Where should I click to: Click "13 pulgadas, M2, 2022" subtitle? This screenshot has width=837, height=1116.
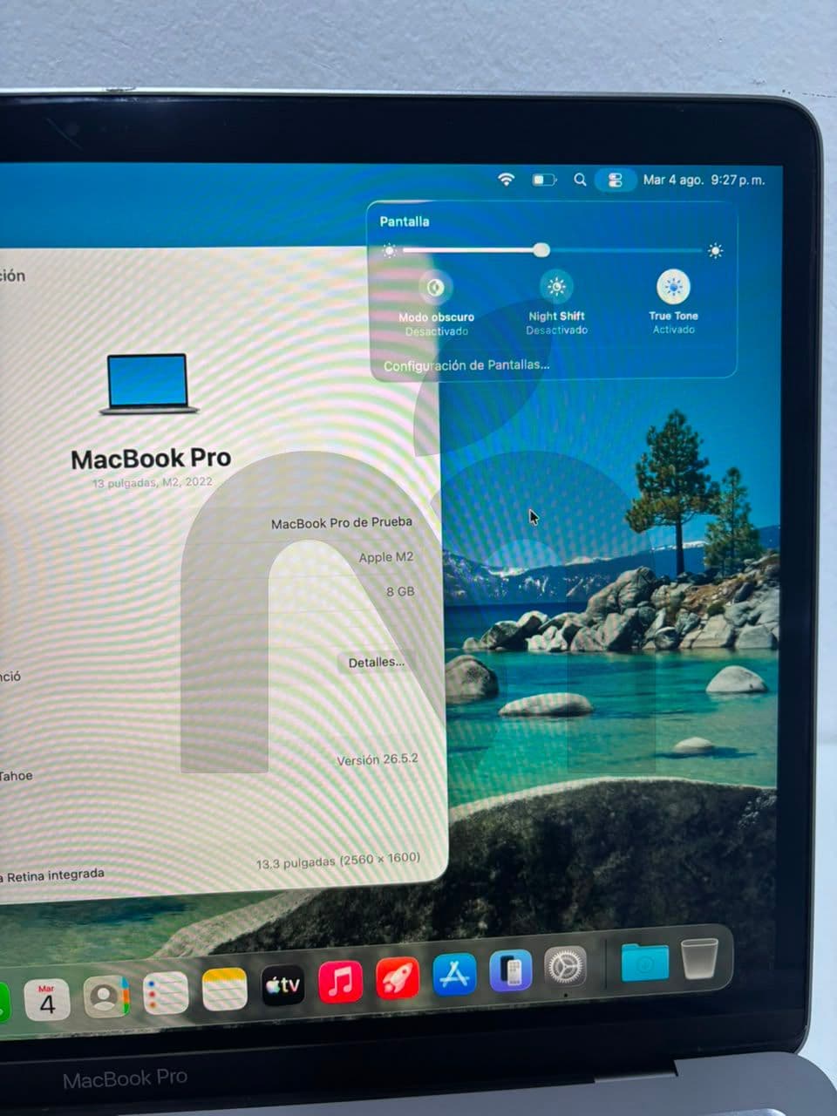point(153,482)
